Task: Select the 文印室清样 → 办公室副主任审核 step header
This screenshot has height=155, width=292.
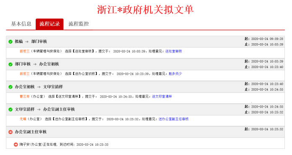Action: click(45, 109)
